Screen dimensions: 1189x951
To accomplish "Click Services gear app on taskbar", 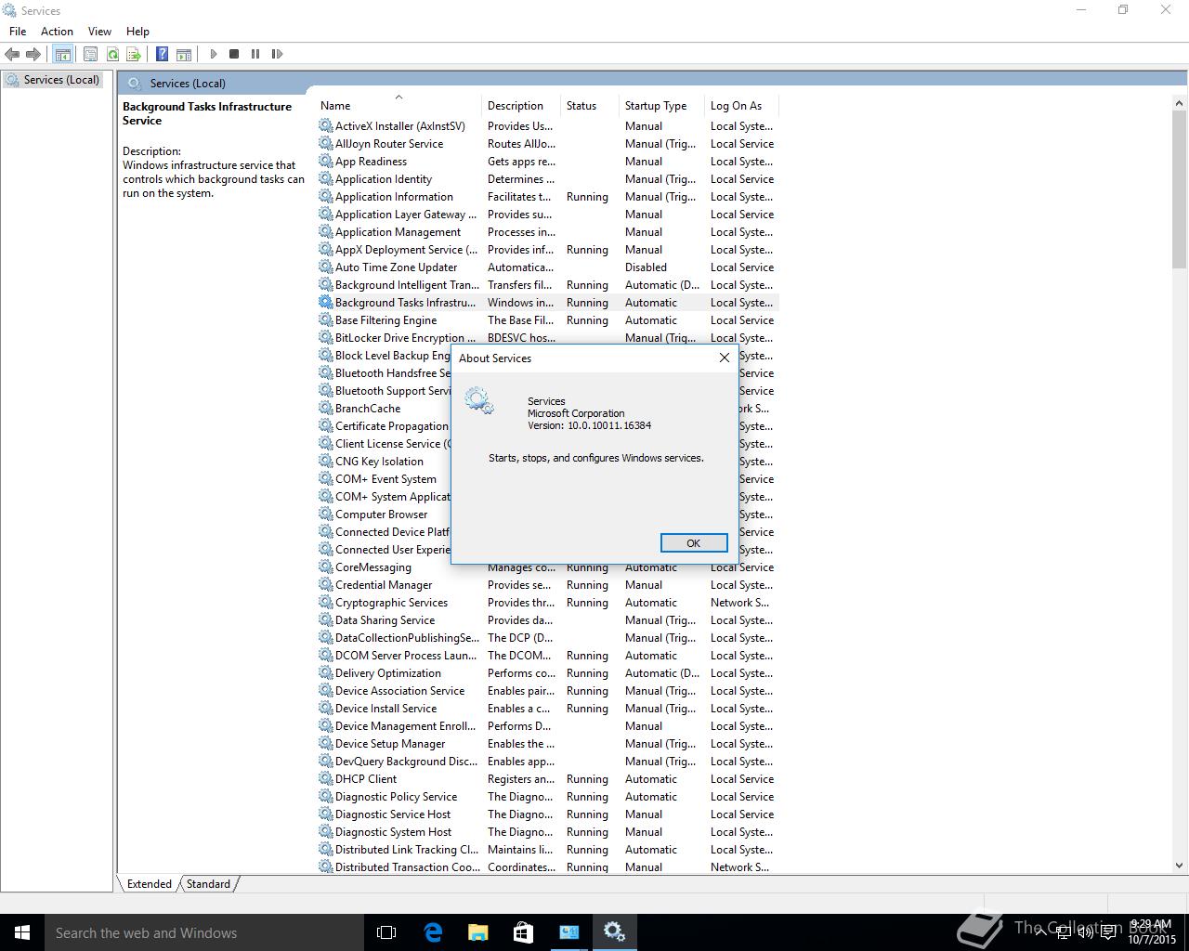I will pos(614,932).
